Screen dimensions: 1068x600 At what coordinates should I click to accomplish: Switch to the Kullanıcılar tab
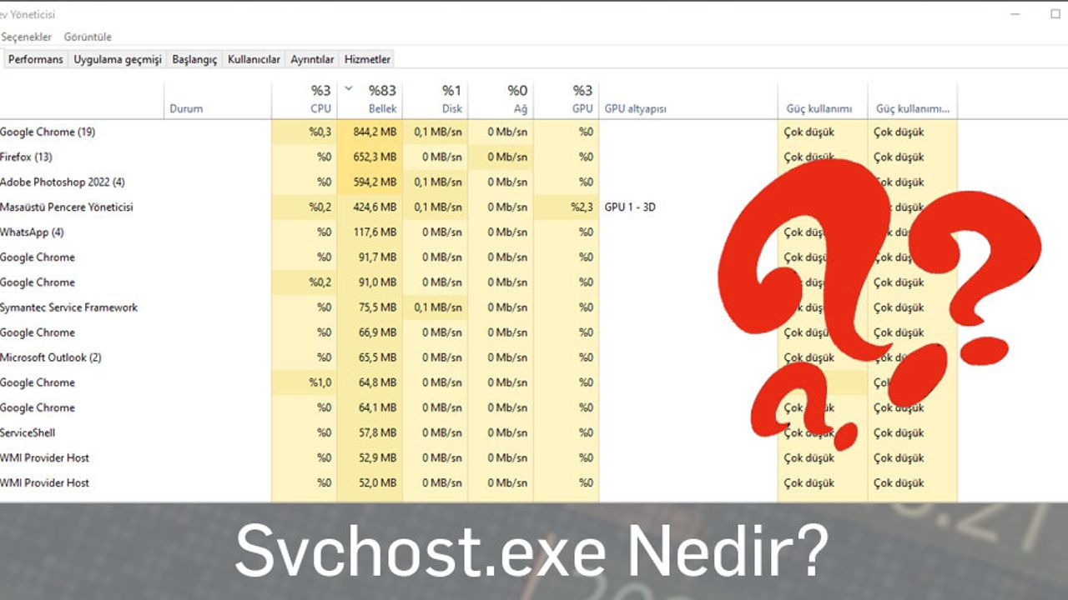coord(254,59)
